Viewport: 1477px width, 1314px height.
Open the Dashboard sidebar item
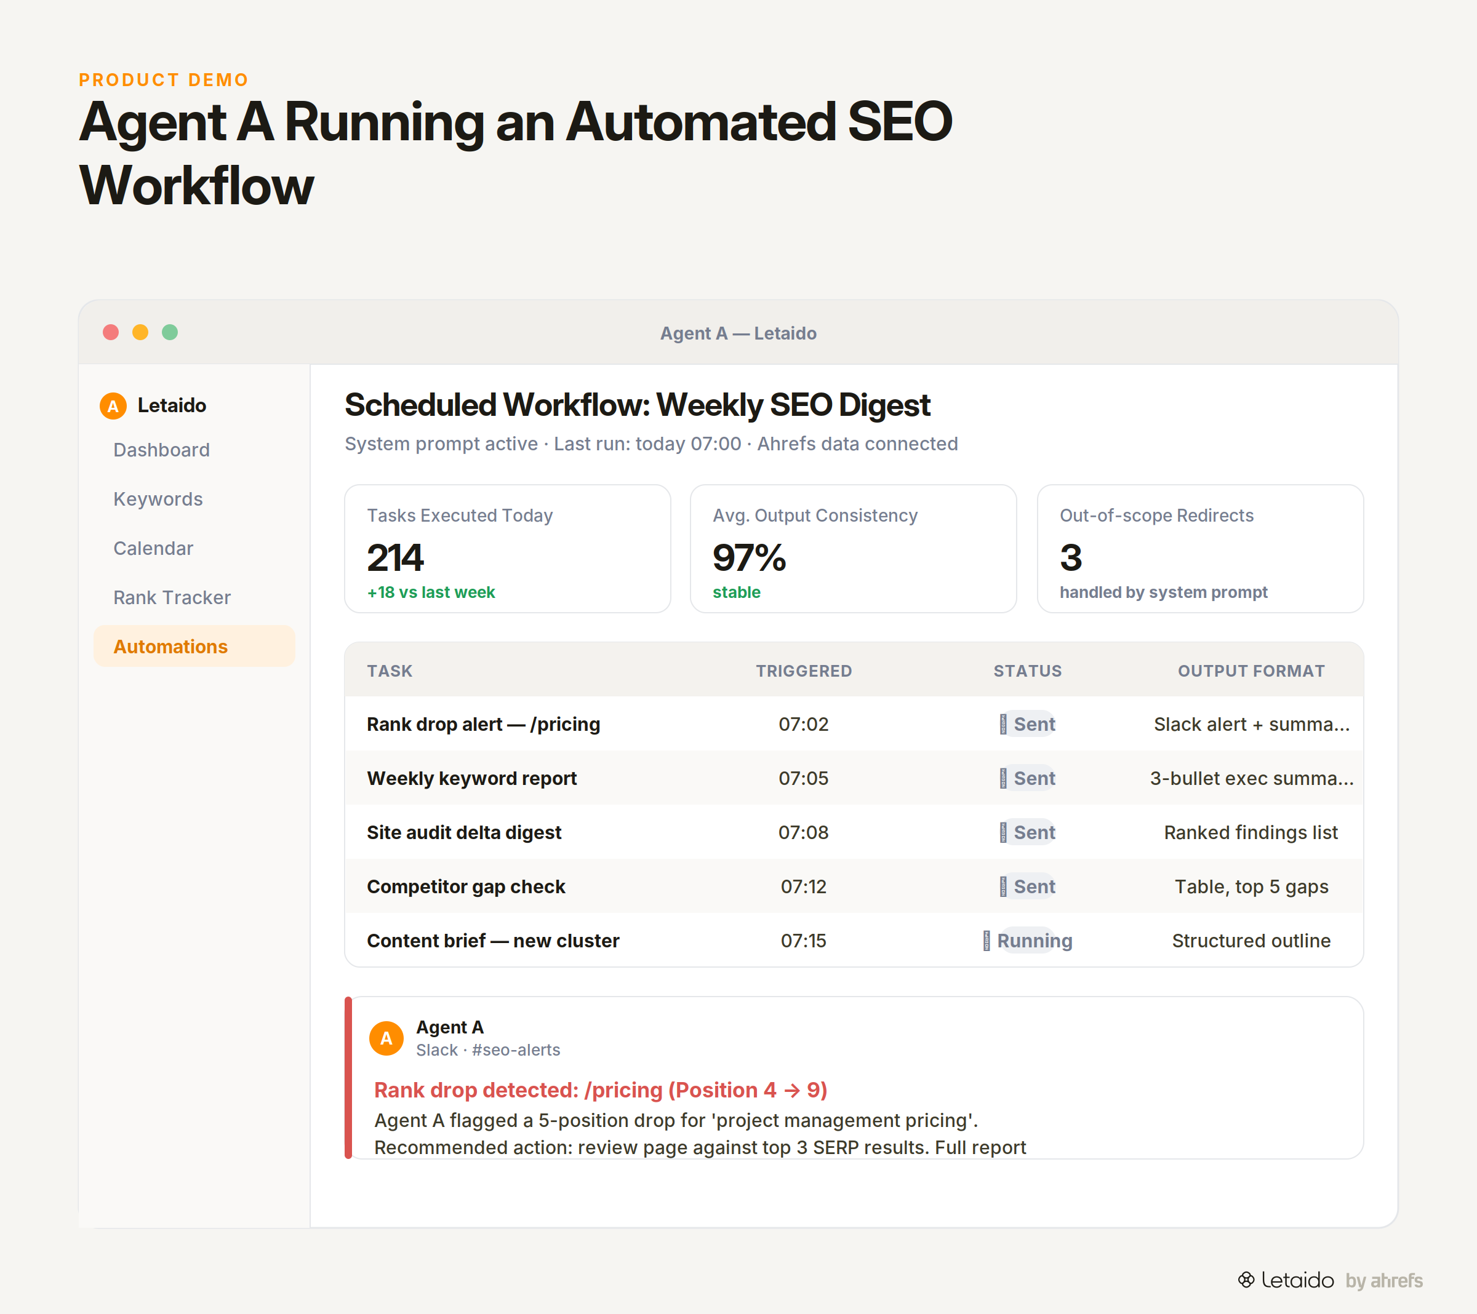[x=162, y=450]
